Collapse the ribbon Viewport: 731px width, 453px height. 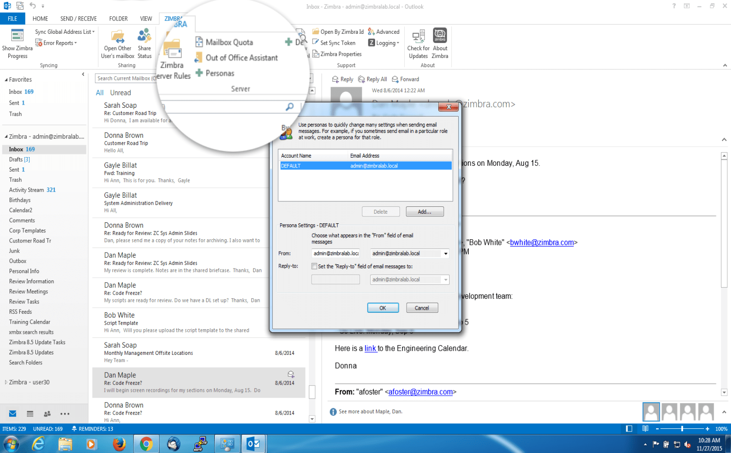[725, 65]
